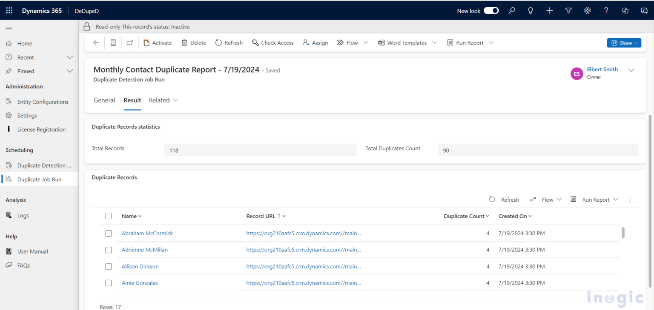
Task: Open global search using the magnifier icon
Action: (511, 10)
